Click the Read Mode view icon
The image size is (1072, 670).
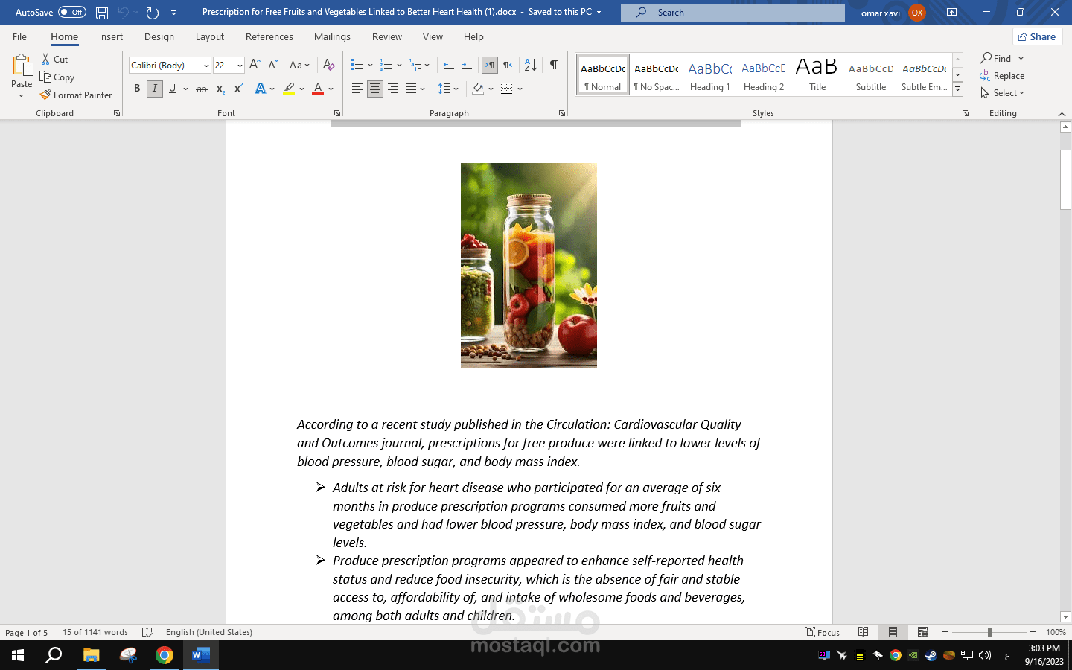863,632
